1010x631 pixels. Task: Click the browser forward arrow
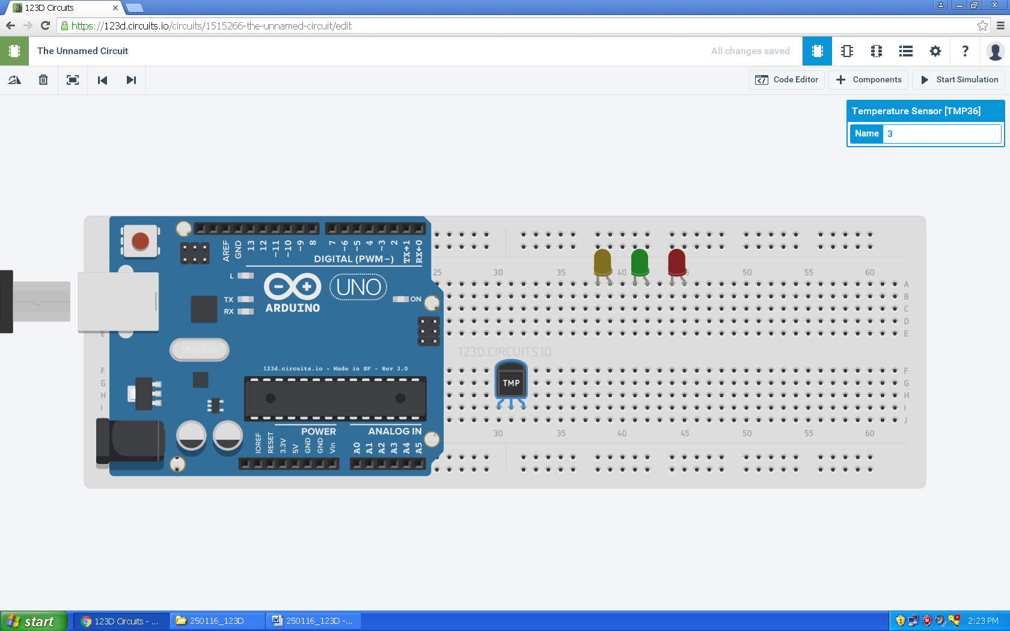(28, 25)
